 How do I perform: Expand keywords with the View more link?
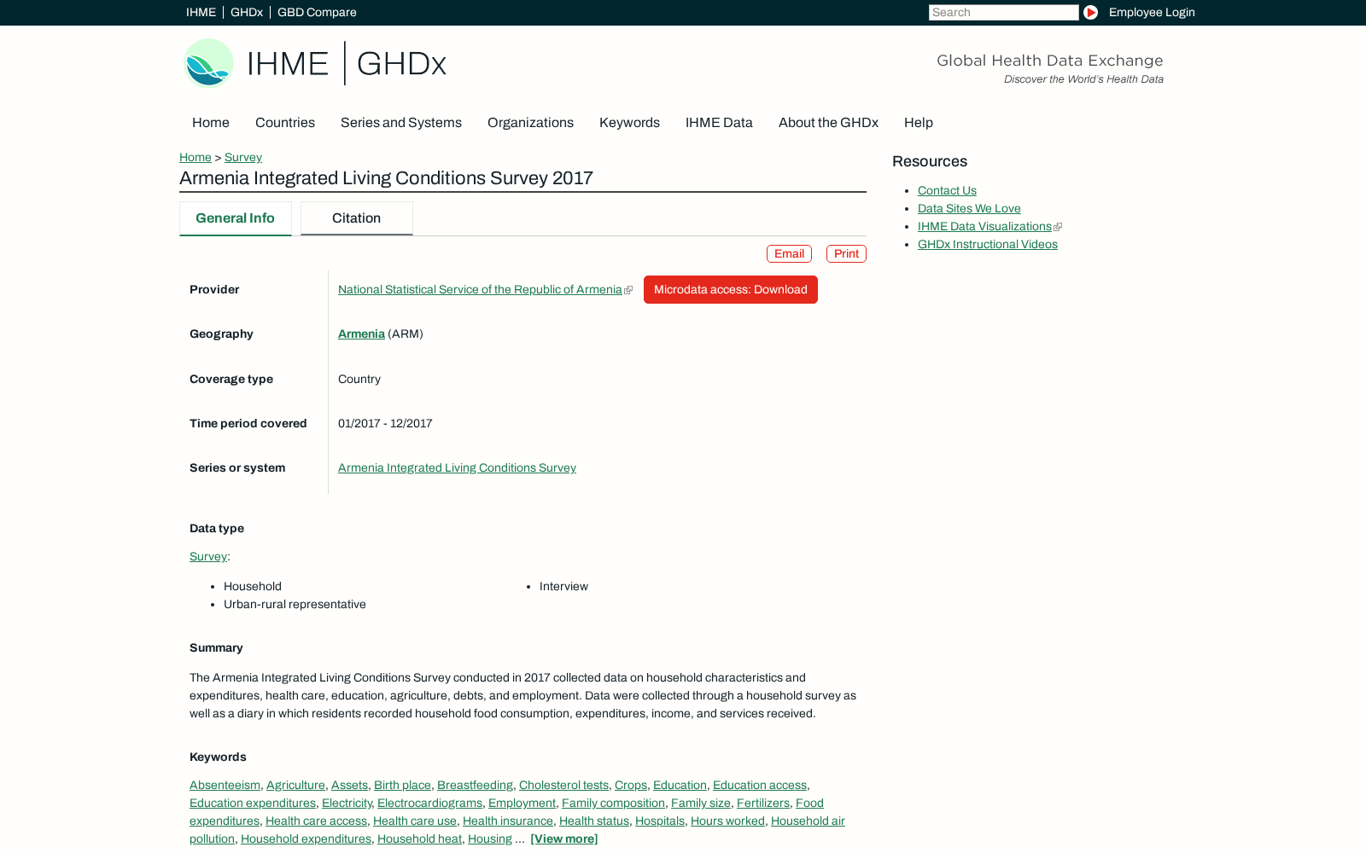tap(564, 838)
